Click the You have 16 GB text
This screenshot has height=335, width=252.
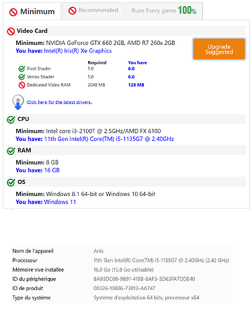tap(38, 171)
